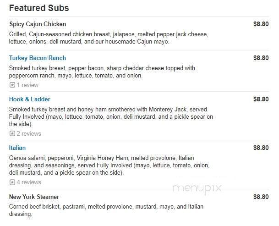279x226 pixels.
Task: Open the Turkey Bacon Ranch sub link
Action: tap(38, 58)
